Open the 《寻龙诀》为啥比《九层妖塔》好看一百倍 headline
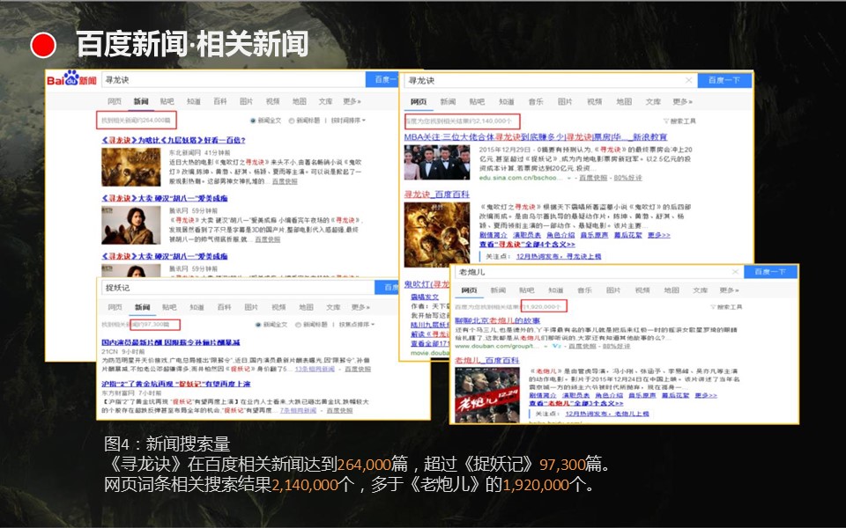Screen dimensions: 846x528 [174, 140]
